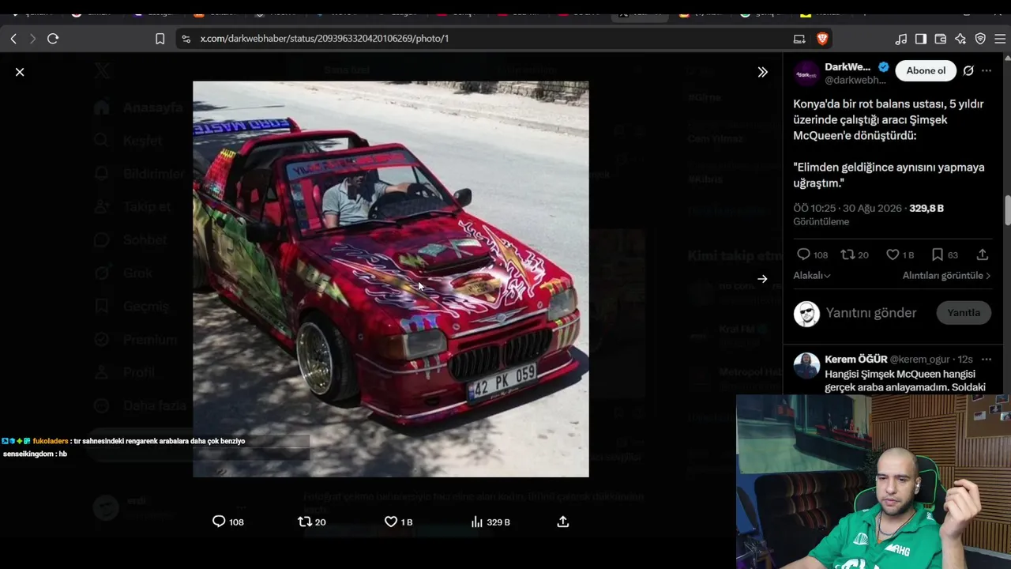Image resolution: width=1011 pixels, height=569 pixels.
Task: Click the share icon in the side panel
Action: (983, 254)
